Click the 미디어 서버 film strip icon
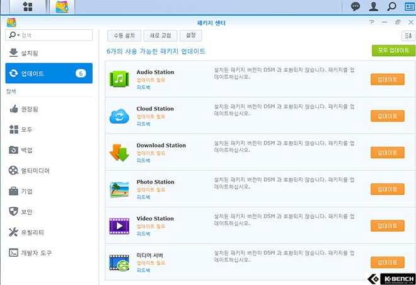This screenshot has height=285, width=416. (119, 262)
